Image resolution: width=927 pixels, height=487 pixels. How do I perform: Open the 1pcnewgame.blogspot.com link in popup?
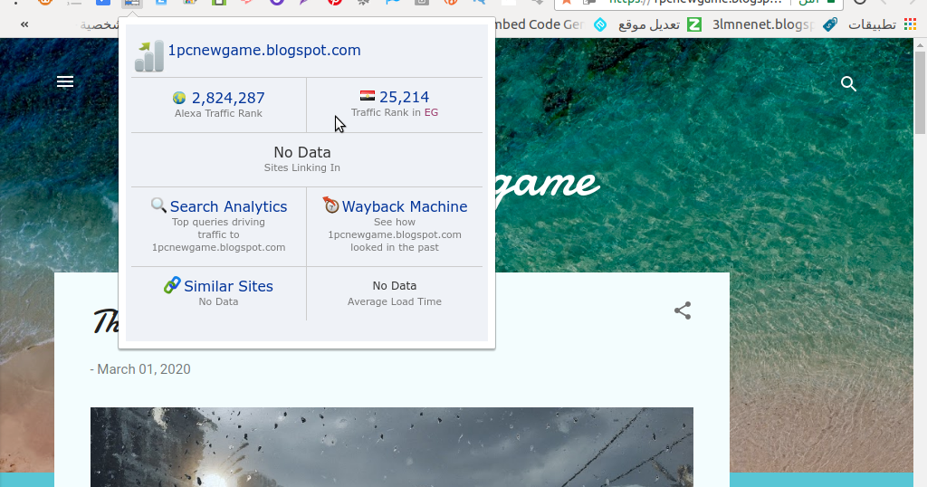point(264,50)
